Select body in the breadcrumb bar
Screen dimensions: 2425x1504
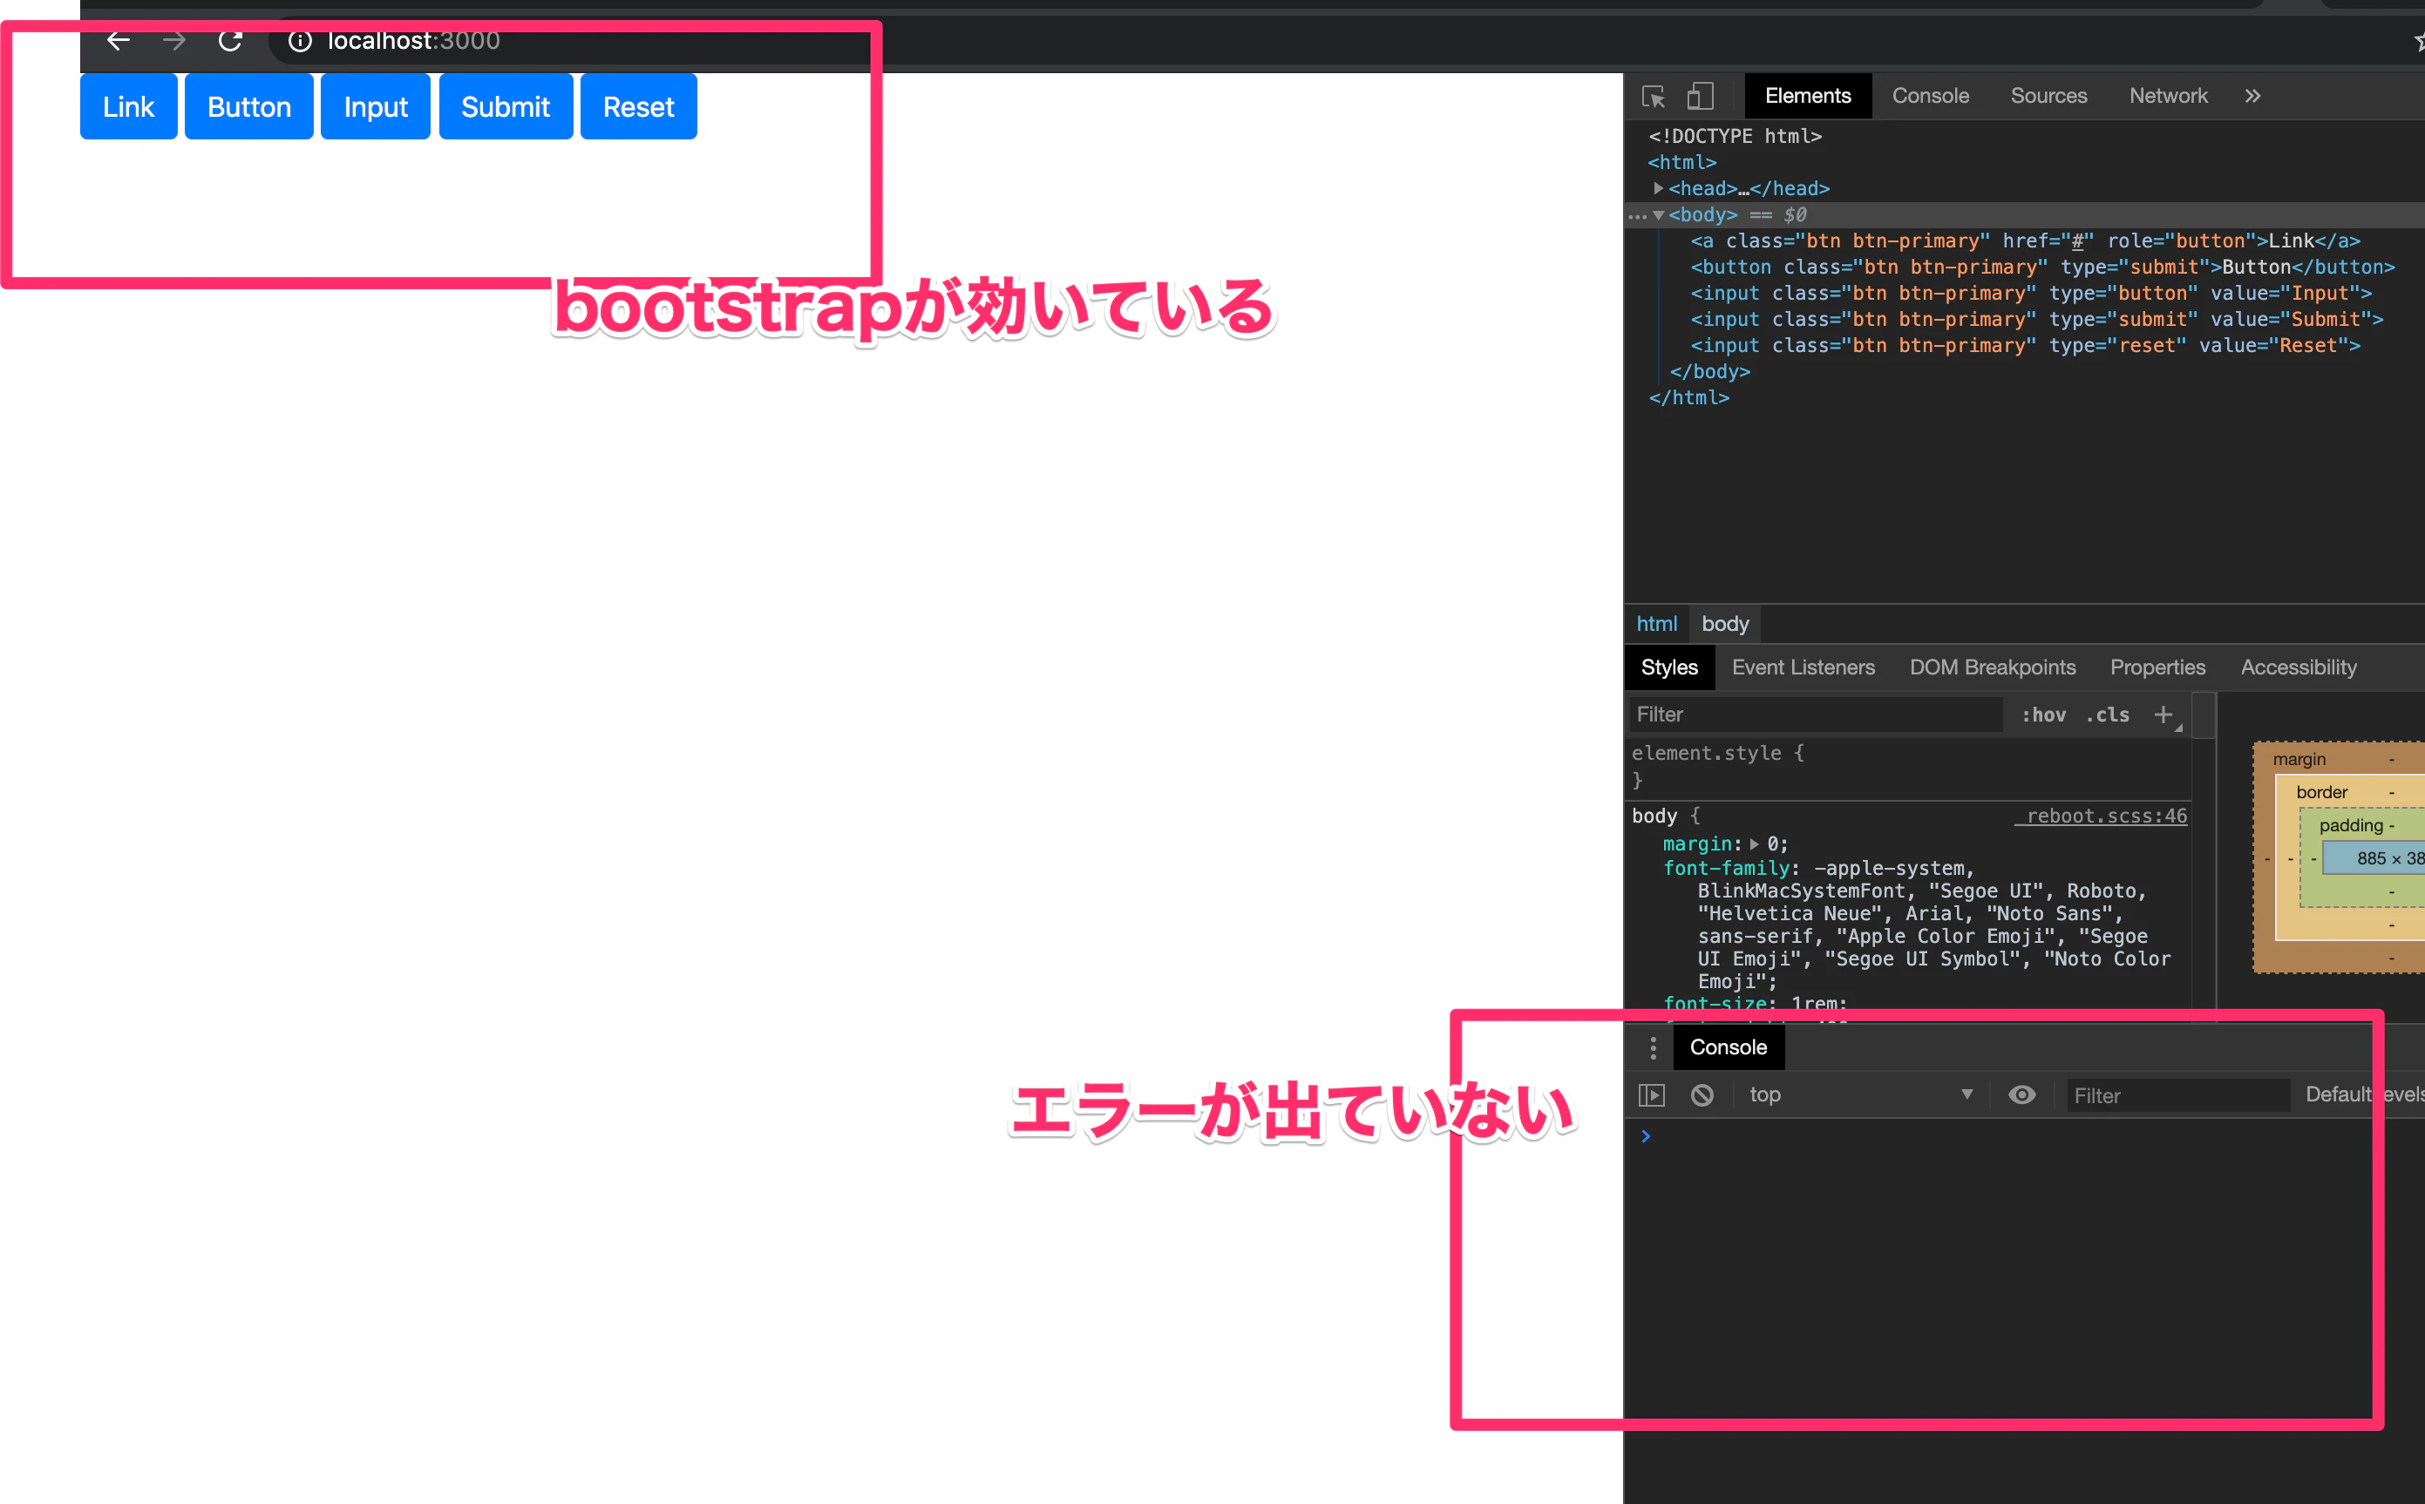click(1724, 624)
